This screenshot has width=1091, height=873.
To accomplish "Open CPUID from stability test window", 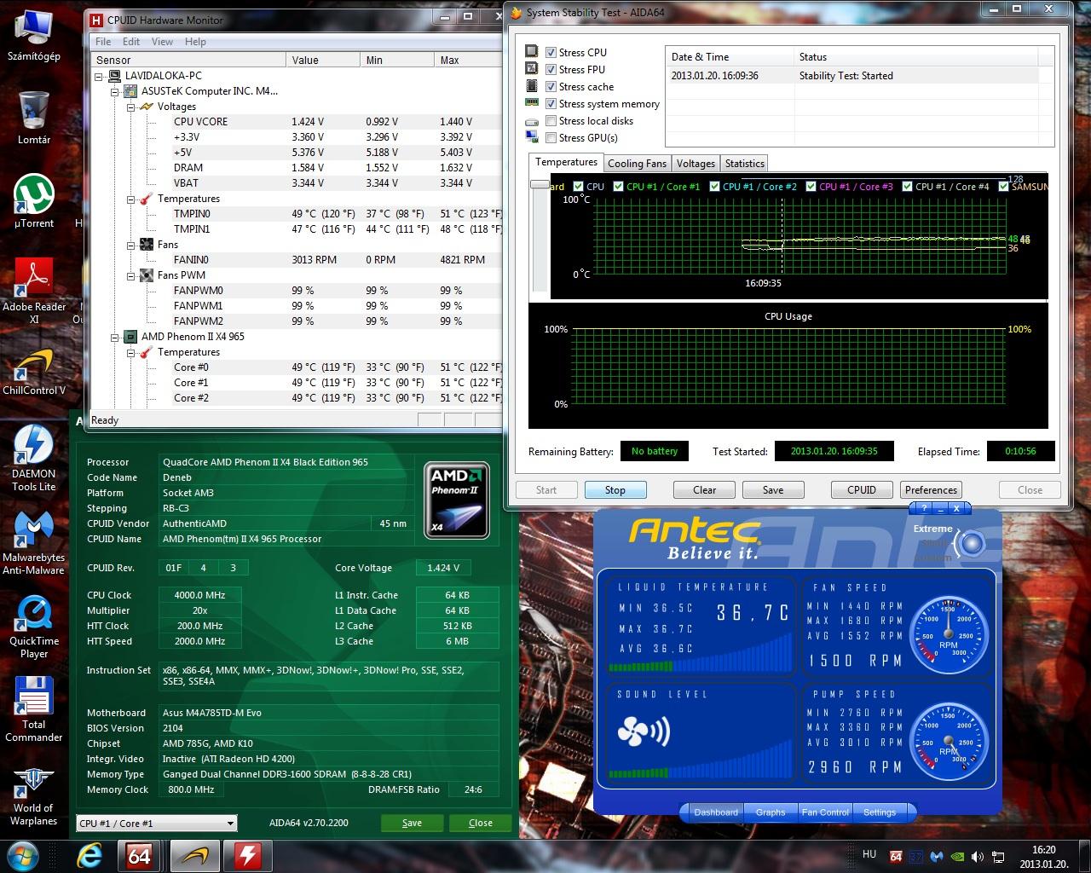I will click(x=862, y=490).
